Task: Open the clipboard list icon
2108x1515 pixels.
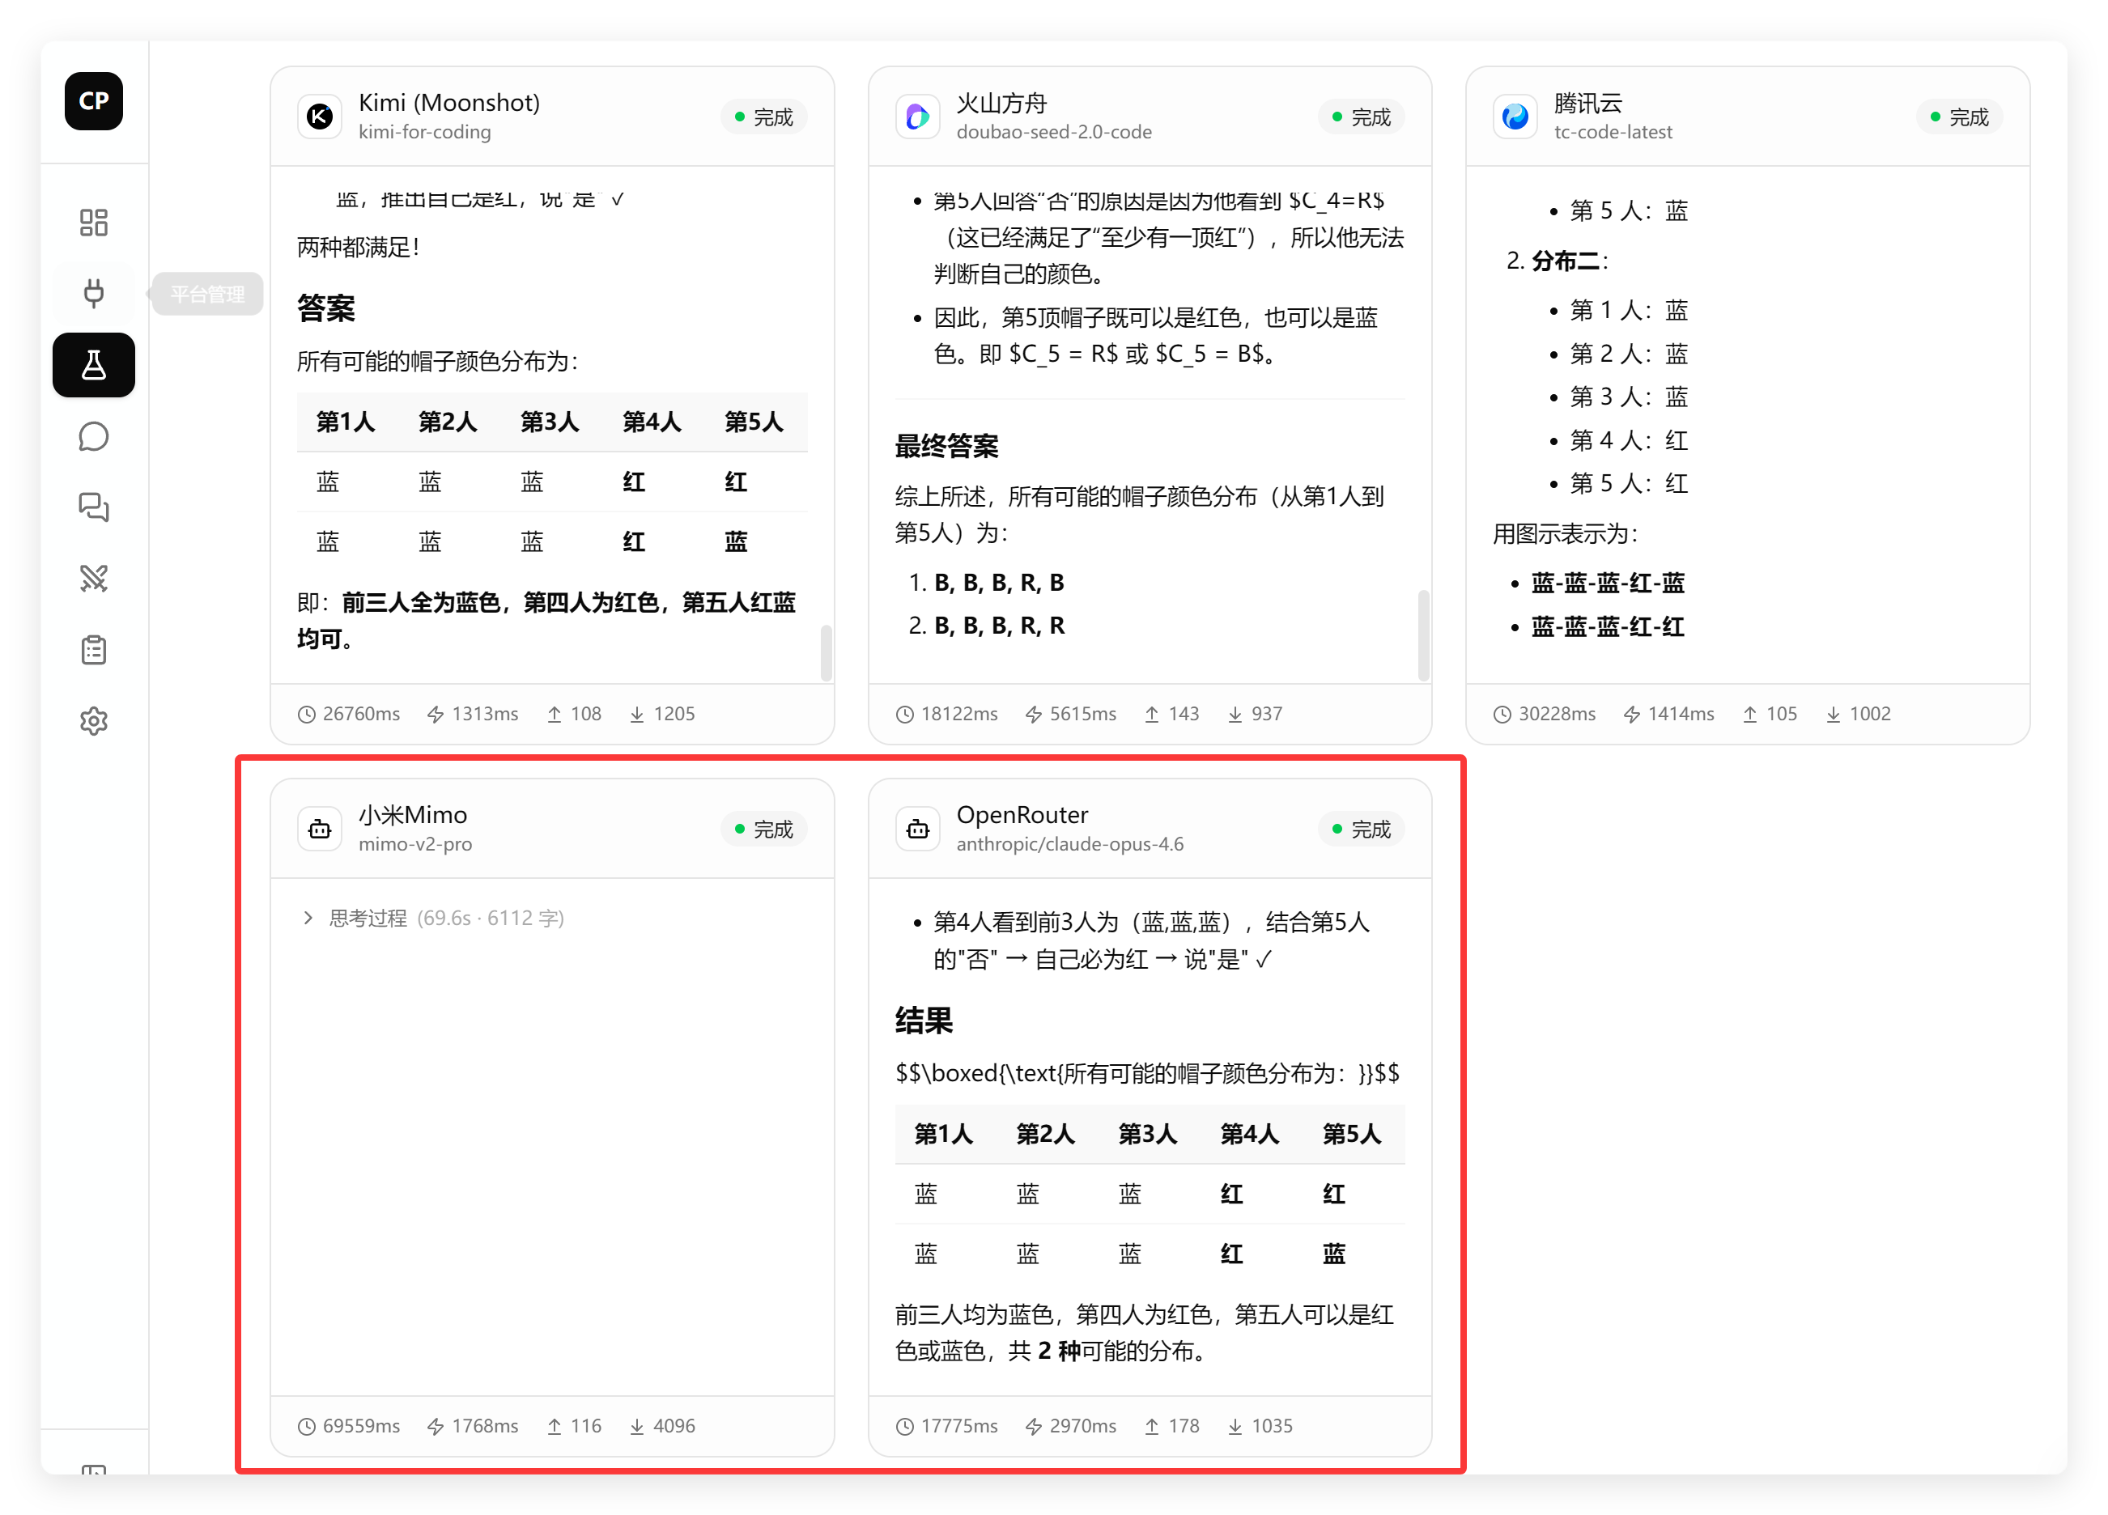Action: click(x=94, y=650)
